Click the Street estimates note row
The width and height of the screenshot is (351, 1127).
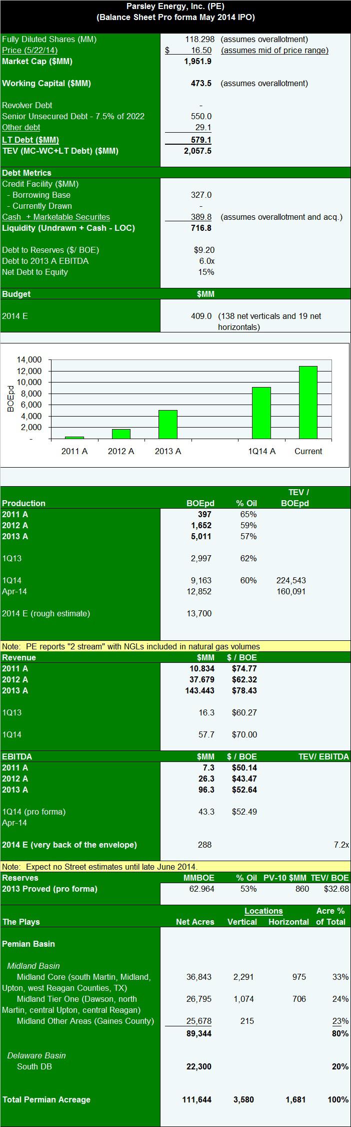[x=175, y=867]
